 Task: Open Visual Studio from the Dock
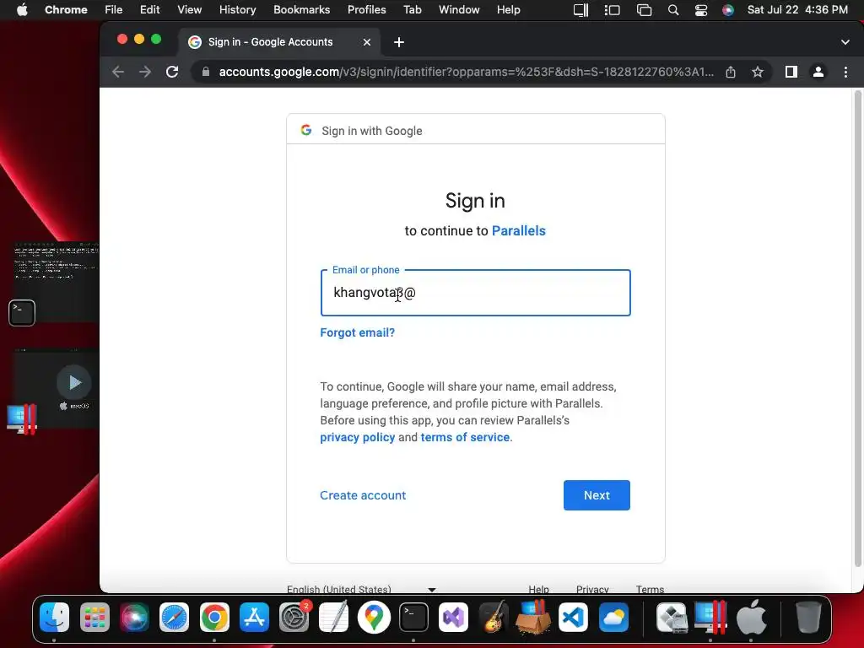click(453, 617)
